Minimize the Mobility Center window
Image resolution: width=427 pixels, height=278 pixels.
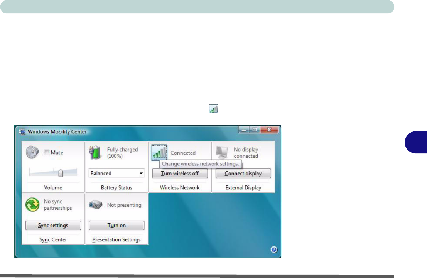click(244, 130)
